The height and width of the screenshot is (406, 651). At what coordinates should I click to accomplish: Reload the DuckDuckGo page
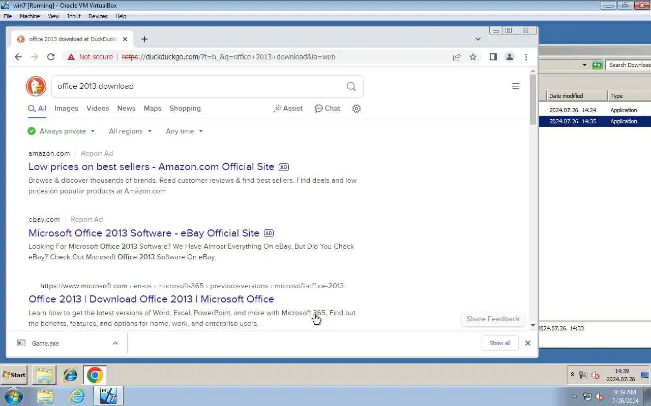pyautogui.click(x=51, y=57)
